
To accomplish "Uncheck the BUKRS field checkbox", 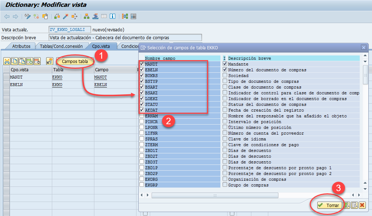I will click(142, 75).
